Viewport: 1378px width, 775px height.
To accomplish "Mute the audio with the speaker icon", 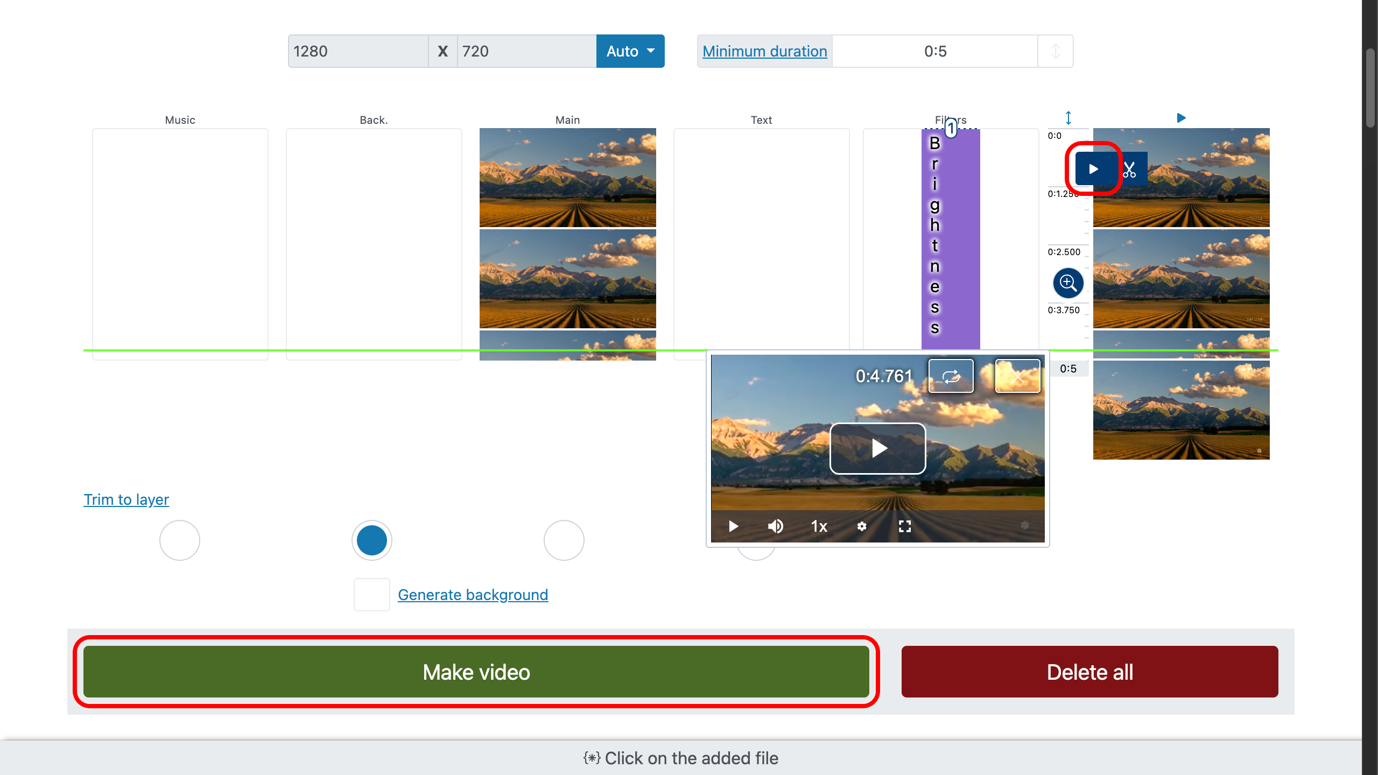I will coord(775,526).
